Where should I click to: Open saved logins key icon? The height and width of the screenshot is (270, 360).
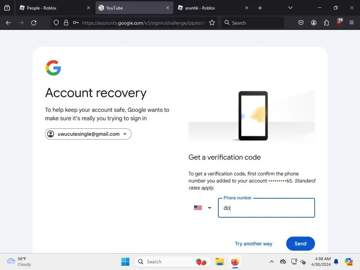76,22
